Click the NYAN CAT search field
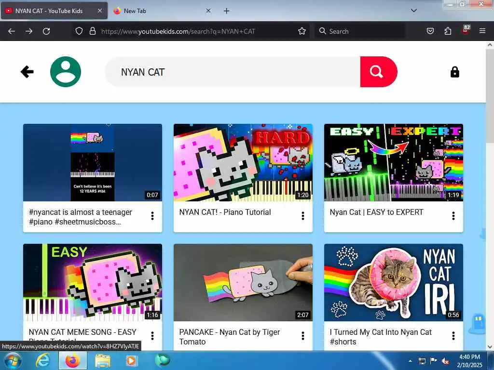This screenshot has height=370, width=494. tap(233, 72)
